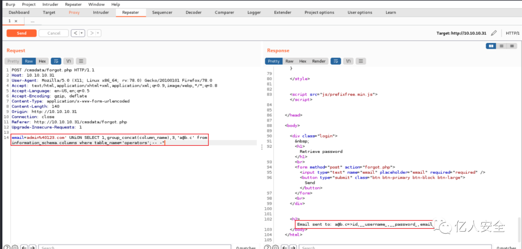Open the back history dropdown arrow
The image size is (522, 249).
coord(82,33)
